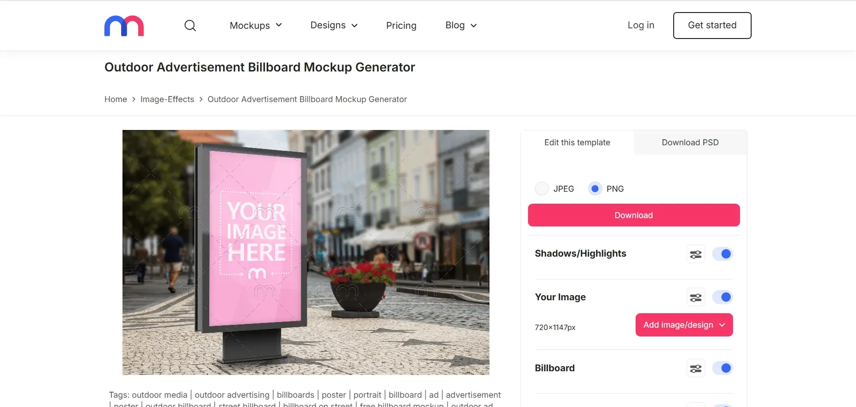Open the Add image/design dropdown
This screenshot has height=407, width=856.
pyautogui.click(x=683, y=324)
